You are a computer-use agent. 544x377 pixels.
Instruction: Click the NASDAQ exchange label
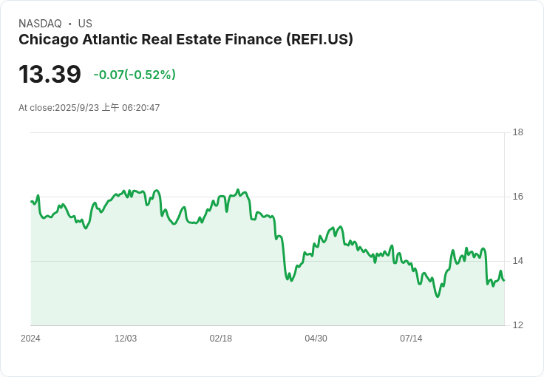[x=40, y=24]
